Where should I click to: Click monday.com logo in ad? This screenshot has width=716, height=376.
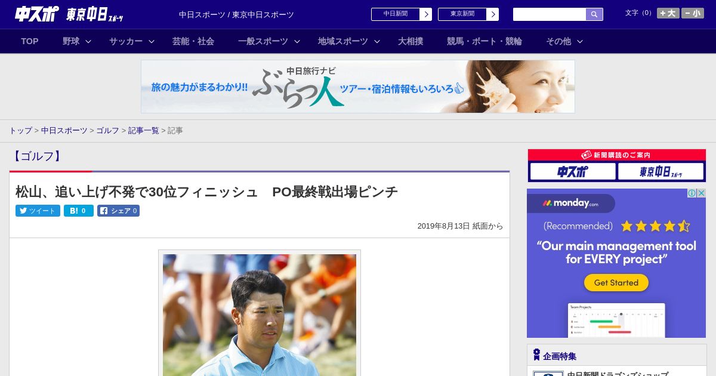pyautogui.click(x=570, y=203)
